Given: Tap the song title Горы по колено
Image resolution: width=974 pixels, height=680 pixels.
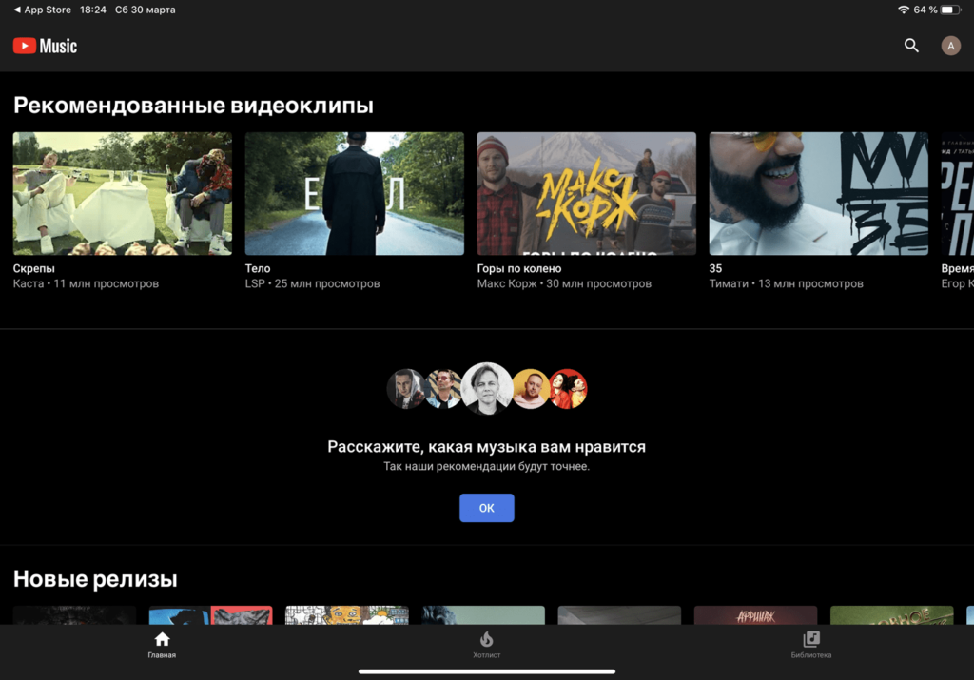Looking at the screenshot, I should point(518,269).
